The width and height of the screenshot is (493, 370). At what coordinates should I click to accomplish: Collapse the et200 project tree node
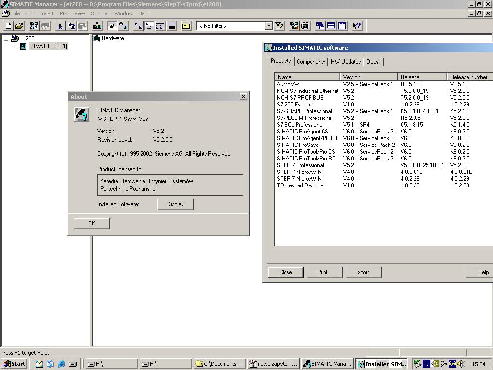pos(6,39)
